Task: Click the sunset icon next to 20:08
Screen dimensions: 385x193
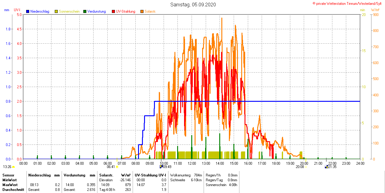Action: tap(306, 167)
